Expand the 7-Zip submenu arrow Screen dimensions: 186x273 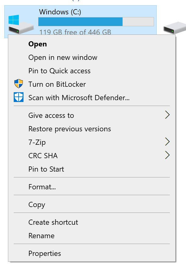[x=167, y=142]
